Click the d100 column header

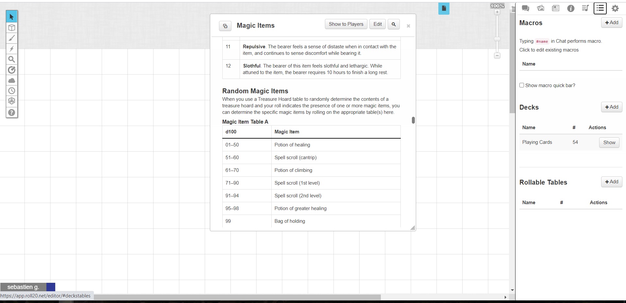click(x=231, y=132)
